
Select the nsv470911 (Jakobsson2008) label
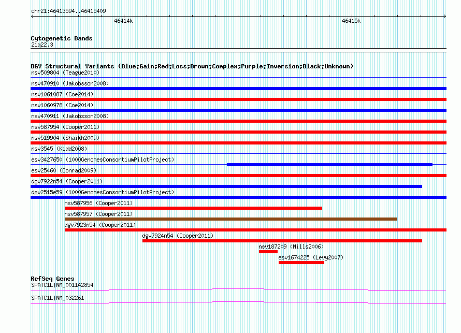tap(70, 116)
